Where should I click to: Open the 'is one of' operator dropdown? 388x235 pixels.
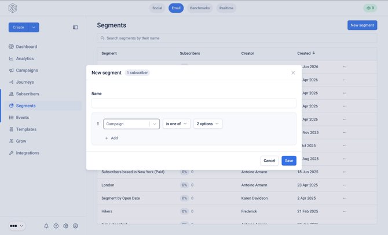point(177,124)
